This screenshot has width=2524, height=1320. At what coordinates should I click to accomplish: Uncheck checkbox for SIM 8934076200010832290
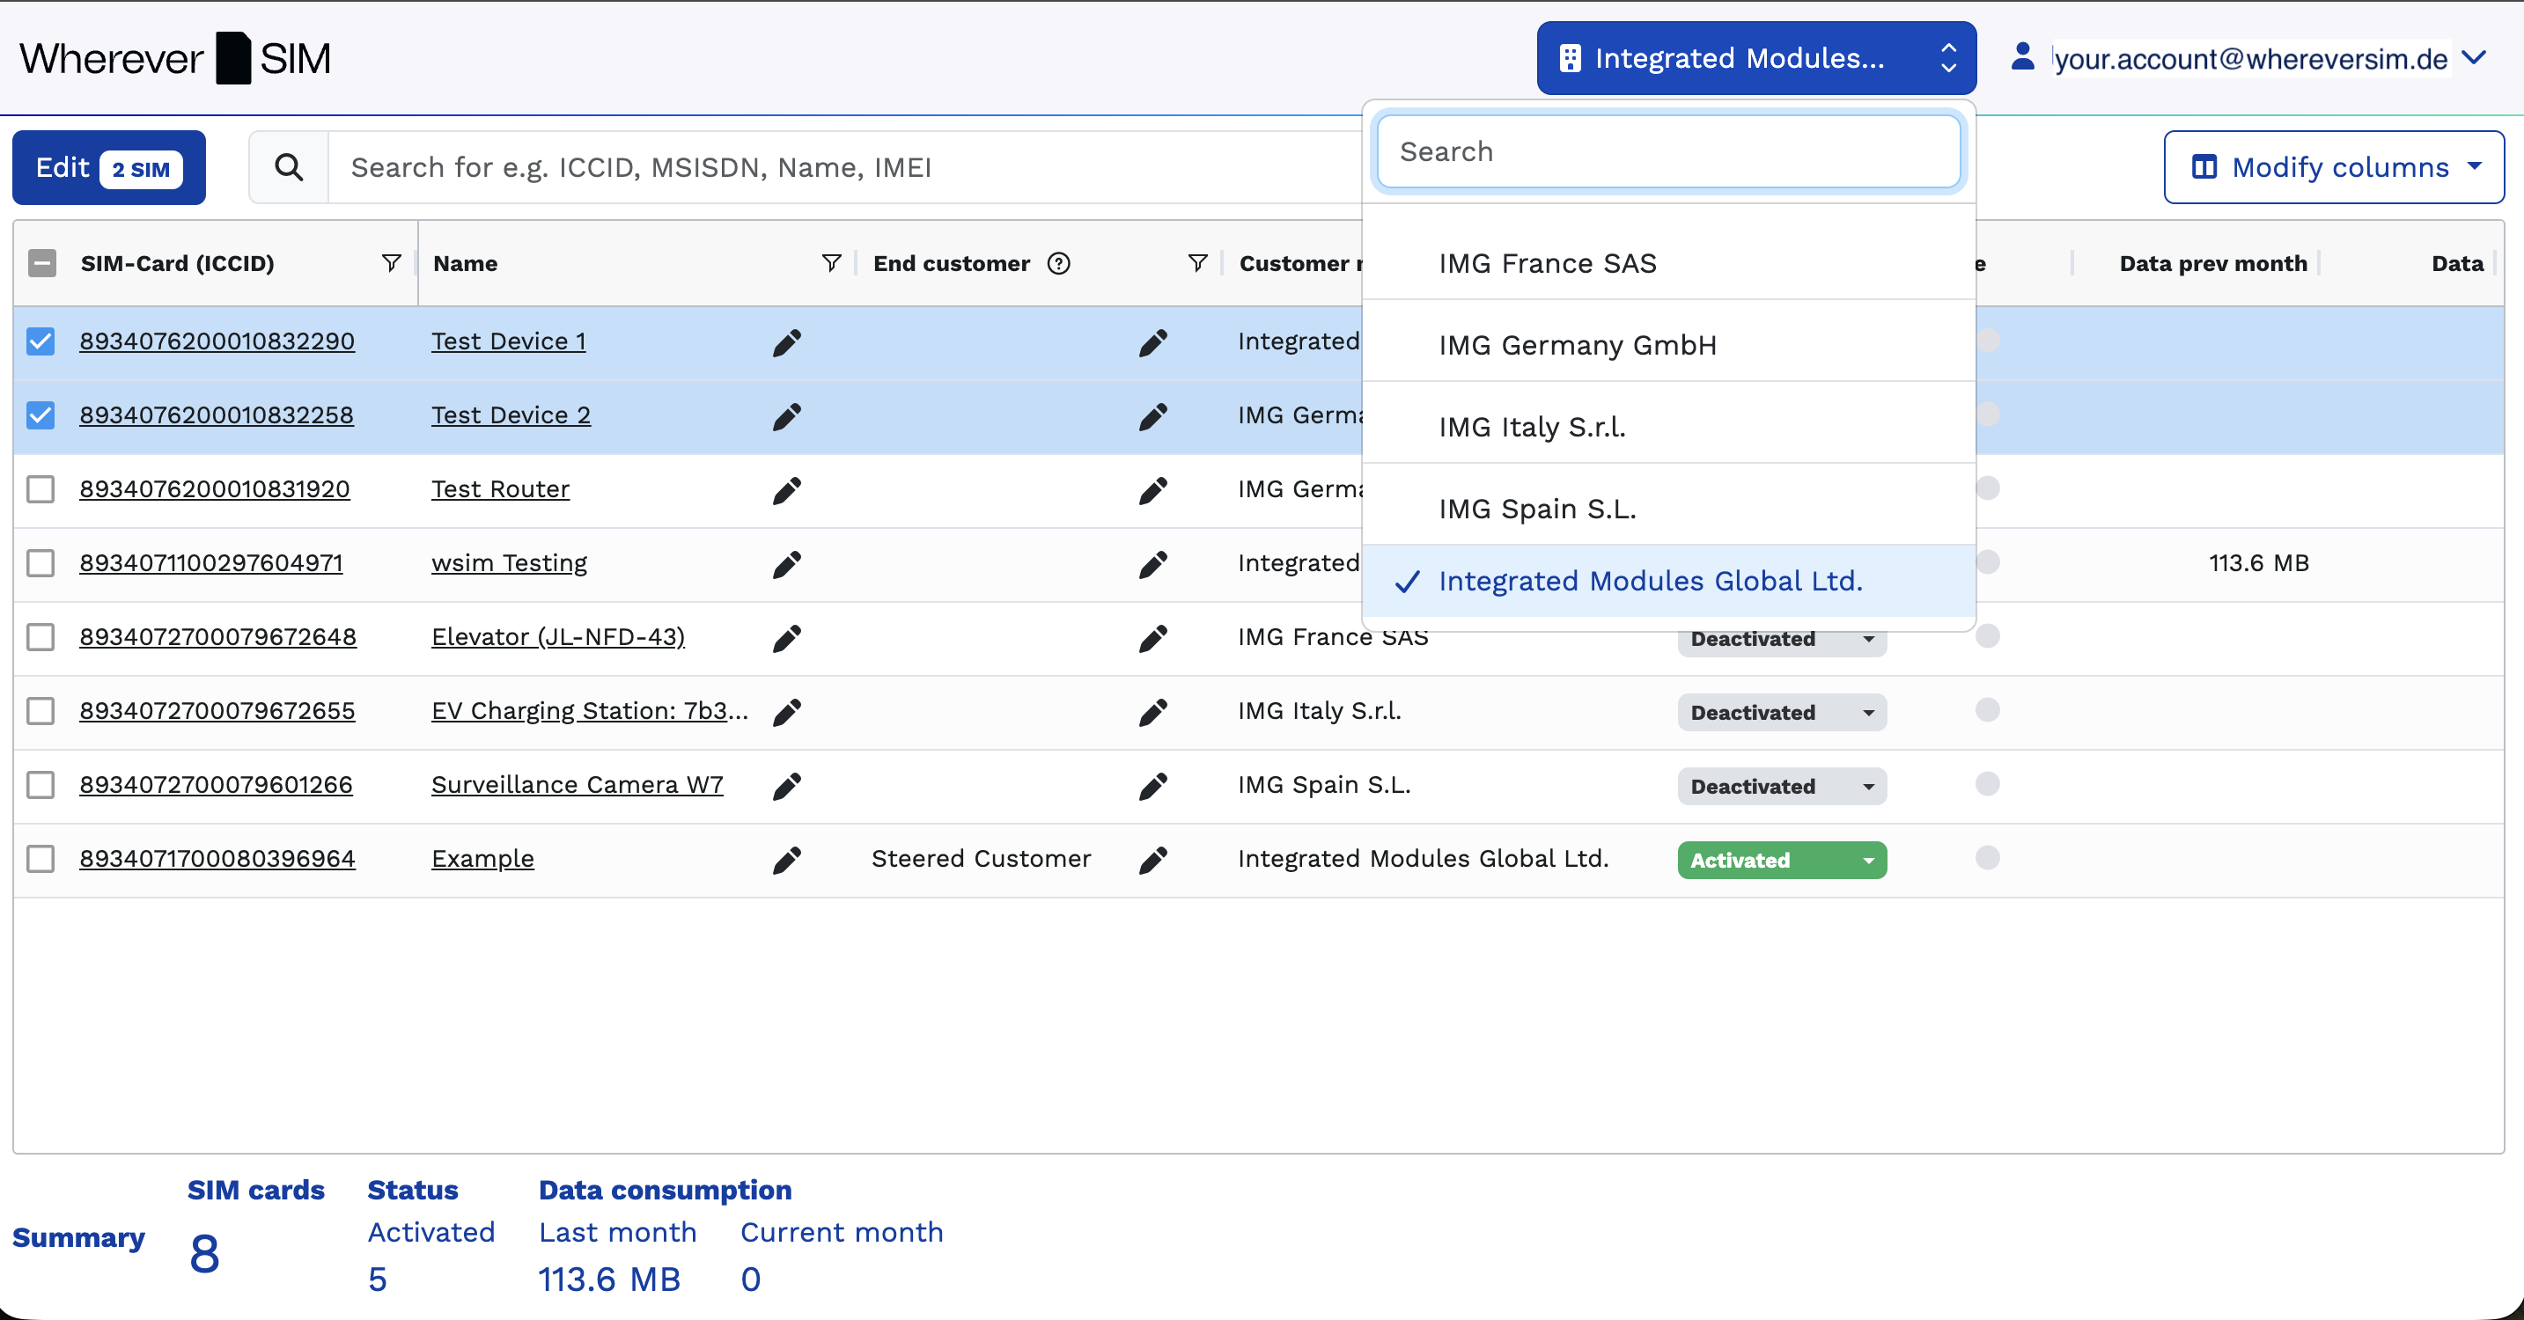tap(40, 341)
